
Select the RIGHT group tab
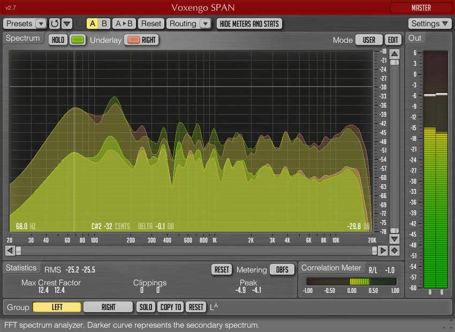108,307
